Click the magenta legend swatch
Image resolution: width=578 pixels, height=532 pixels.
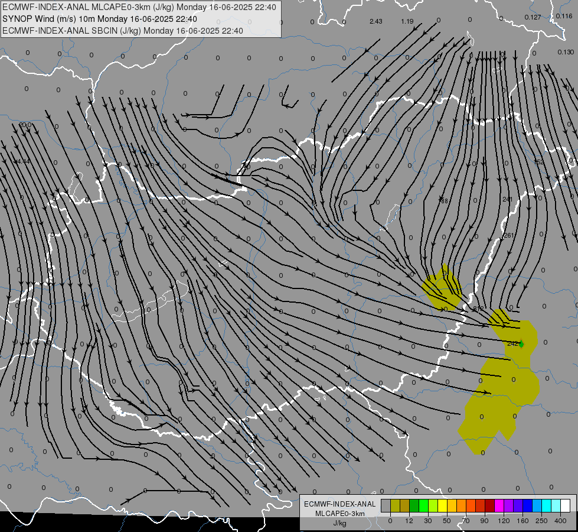499,505
